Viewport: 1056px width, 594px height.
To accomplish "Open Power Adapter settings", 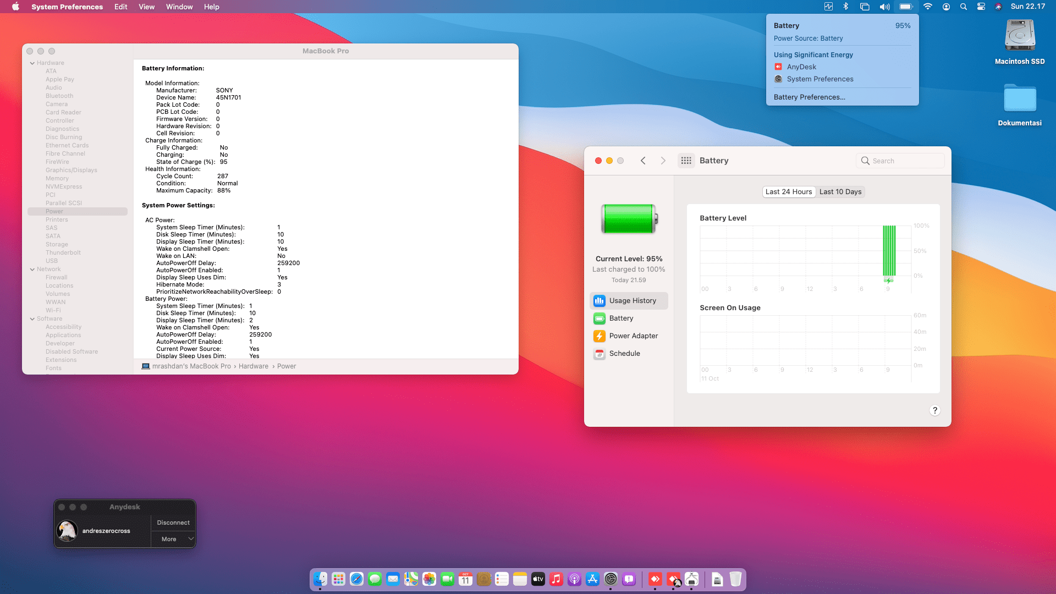I will pyautogui.click(x=632, y=335).
